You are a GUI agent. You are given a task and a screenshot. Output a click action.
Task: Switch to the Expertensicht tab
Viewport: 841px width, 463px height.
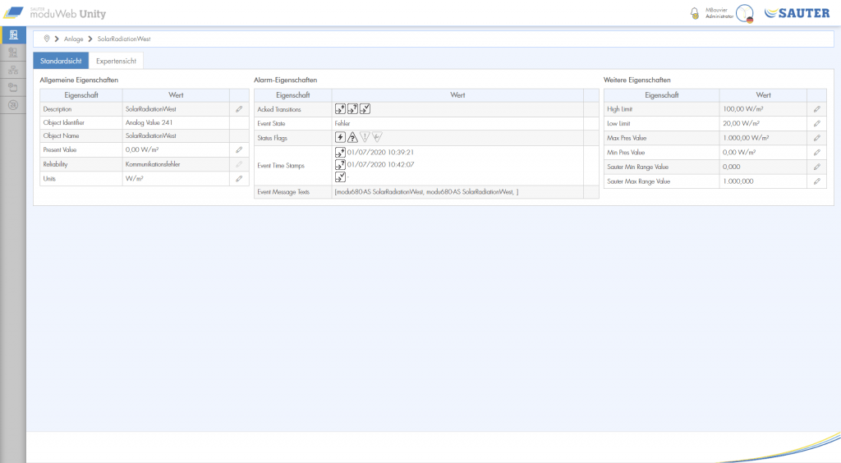(116, 61)
